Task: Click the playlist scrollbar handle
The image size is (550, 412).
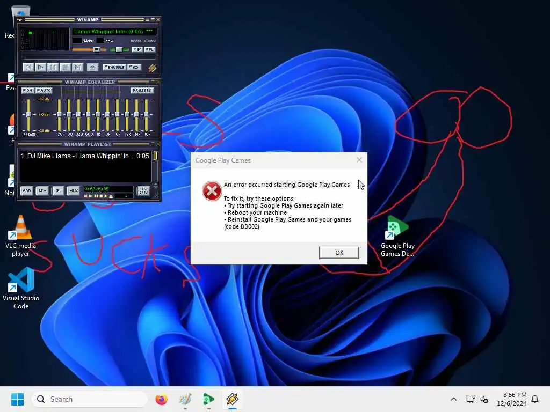Action: pos(155,155)
